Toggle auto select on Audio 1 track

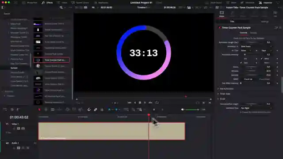click(x=19, y=148)
